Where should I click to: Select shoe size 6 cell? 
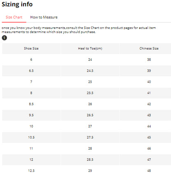[x=31, y=60]
